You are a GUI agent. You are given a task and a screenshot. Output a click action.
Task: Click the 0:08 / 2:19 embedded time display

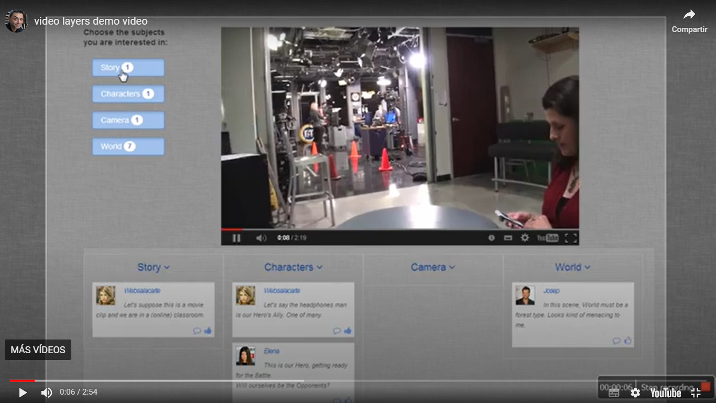pos(291,238)
